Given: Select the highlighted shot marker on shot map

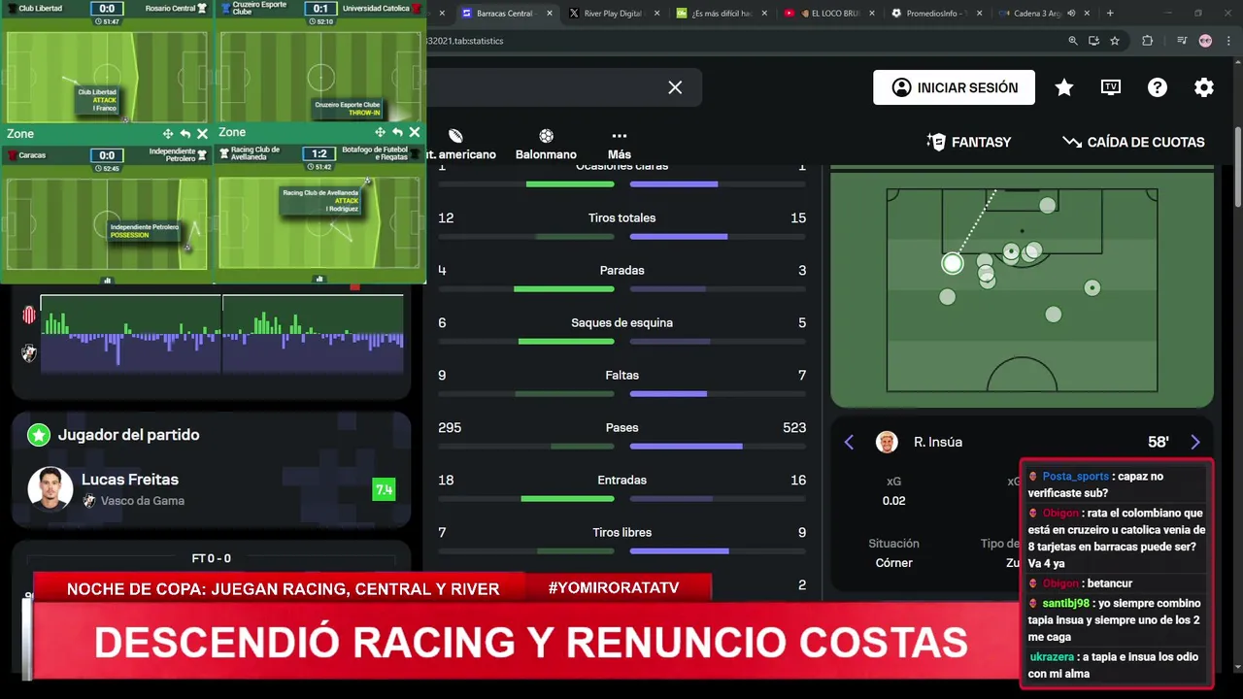Looking at the screenshot, I should [953, 263].
